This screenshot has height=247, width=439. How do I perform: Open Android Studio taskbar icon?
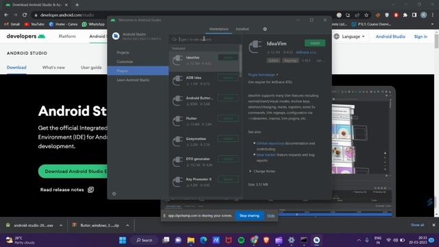(316, 240)
